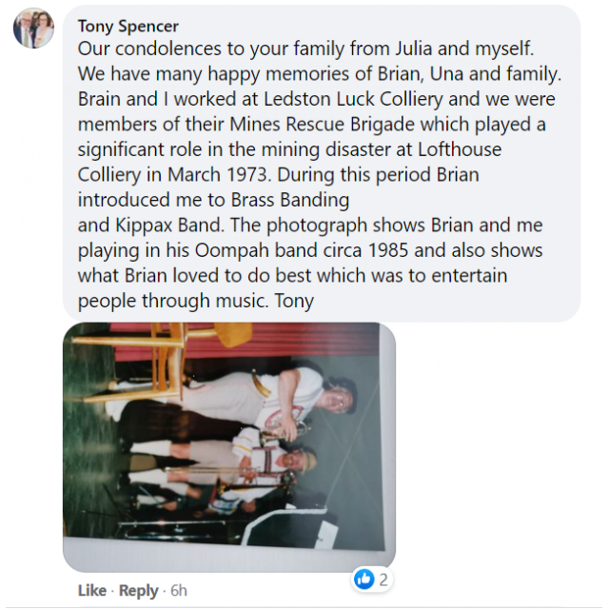This screenshot has height=609, width=609.
Task: View the reaction count of 2
Action: 383,580
